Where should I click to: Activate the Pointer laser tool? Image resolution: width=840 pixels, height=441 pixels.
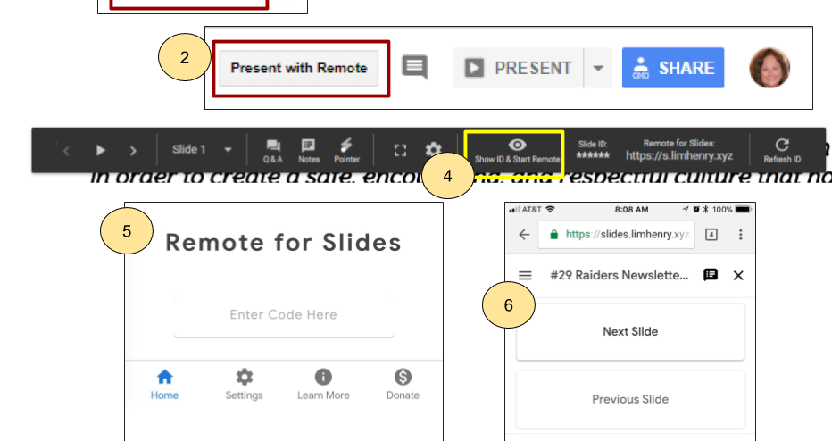coord(346,151)
